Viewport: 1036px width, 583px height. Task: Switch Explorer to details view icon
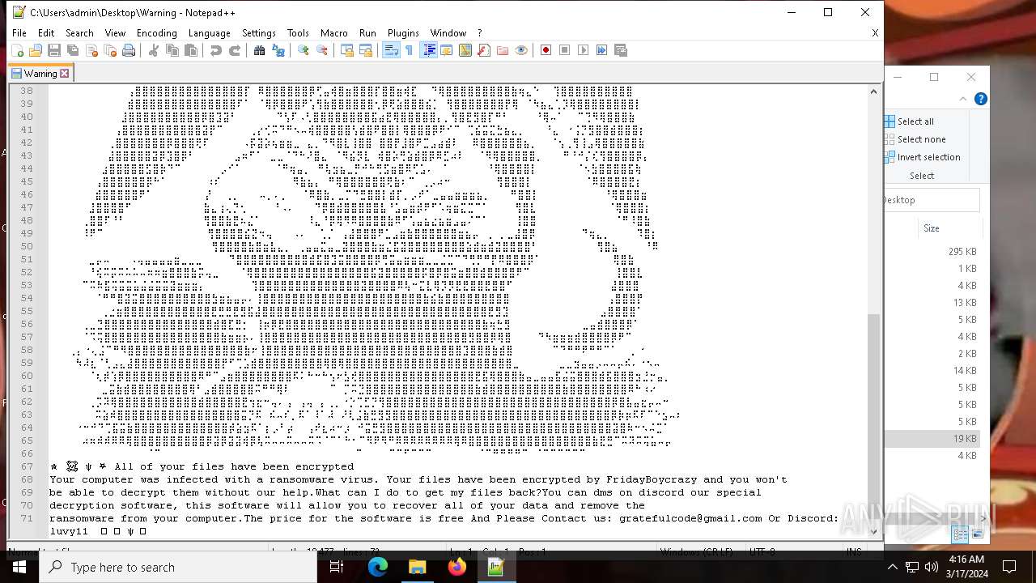tap(960, 534)
